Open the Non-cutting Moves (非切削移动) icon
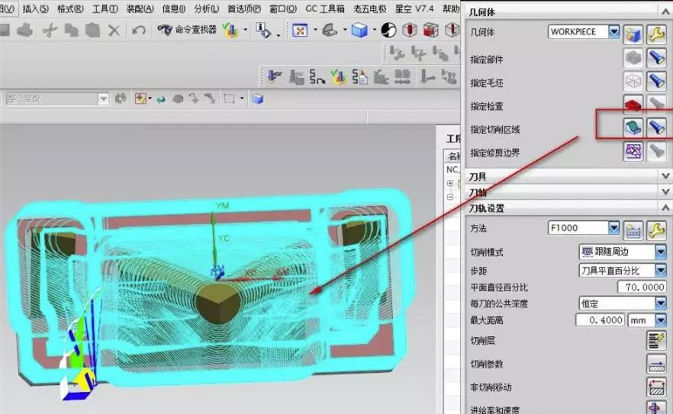This screenshot has width=673, height=414. (x=656, y=387)
